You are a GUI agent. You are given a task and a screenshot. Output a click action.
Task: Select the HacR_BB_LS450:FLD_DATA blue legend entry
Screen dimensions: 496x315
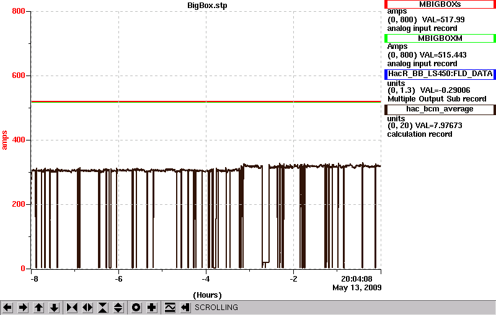coord(440,74)
